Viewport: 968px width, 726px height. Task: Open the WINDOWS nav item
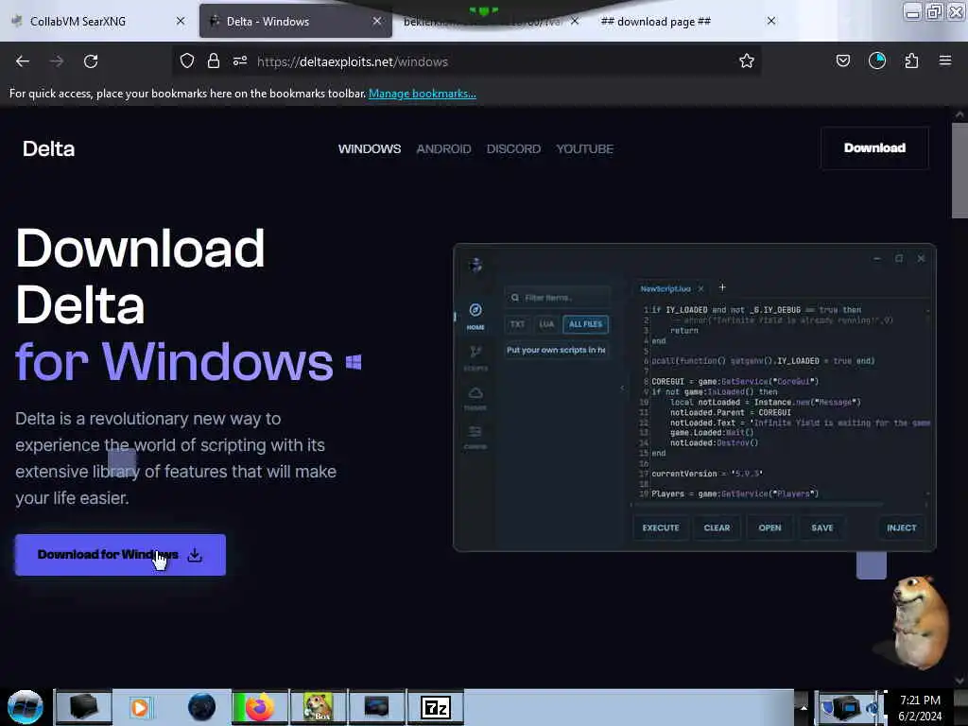click(370, 148)
